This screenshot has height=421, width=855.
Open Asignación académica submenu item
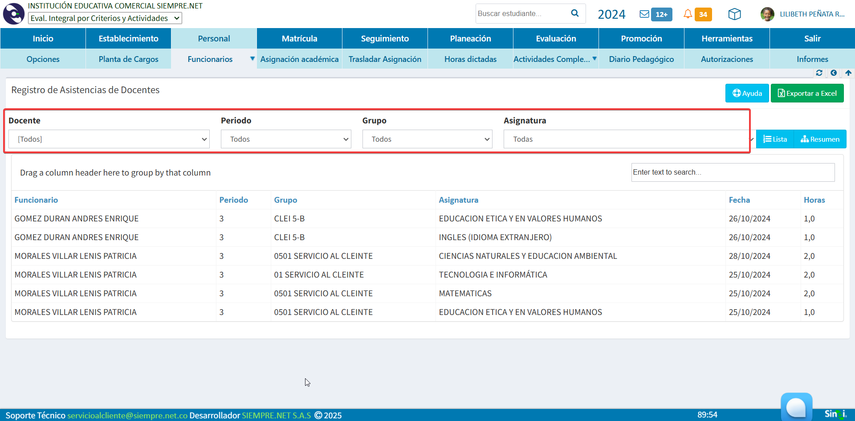299,59
